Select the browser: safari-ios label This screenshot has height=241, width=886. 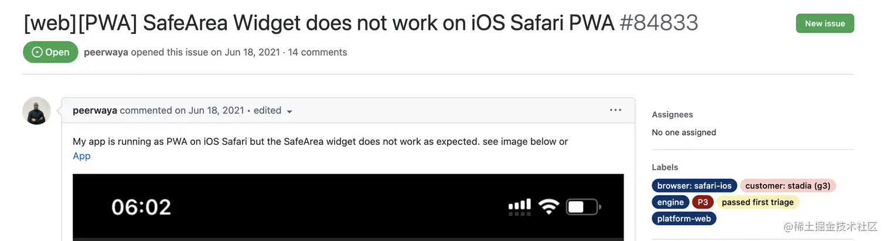[x=694, y=186]
